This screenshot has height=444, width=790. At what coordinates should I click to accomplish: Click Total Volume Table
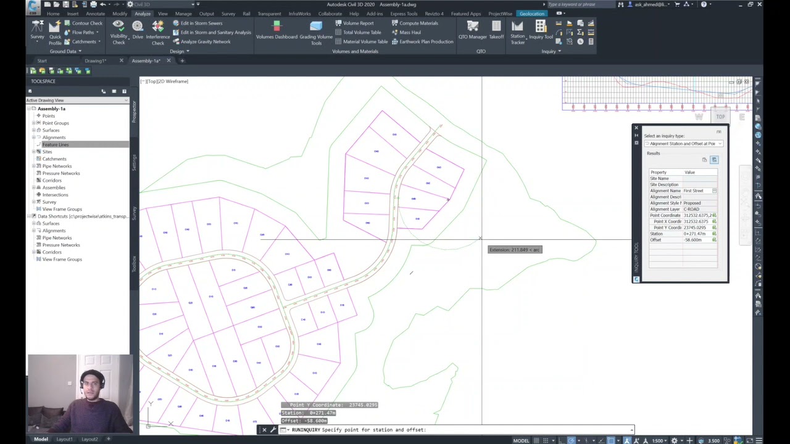point(358,32)
